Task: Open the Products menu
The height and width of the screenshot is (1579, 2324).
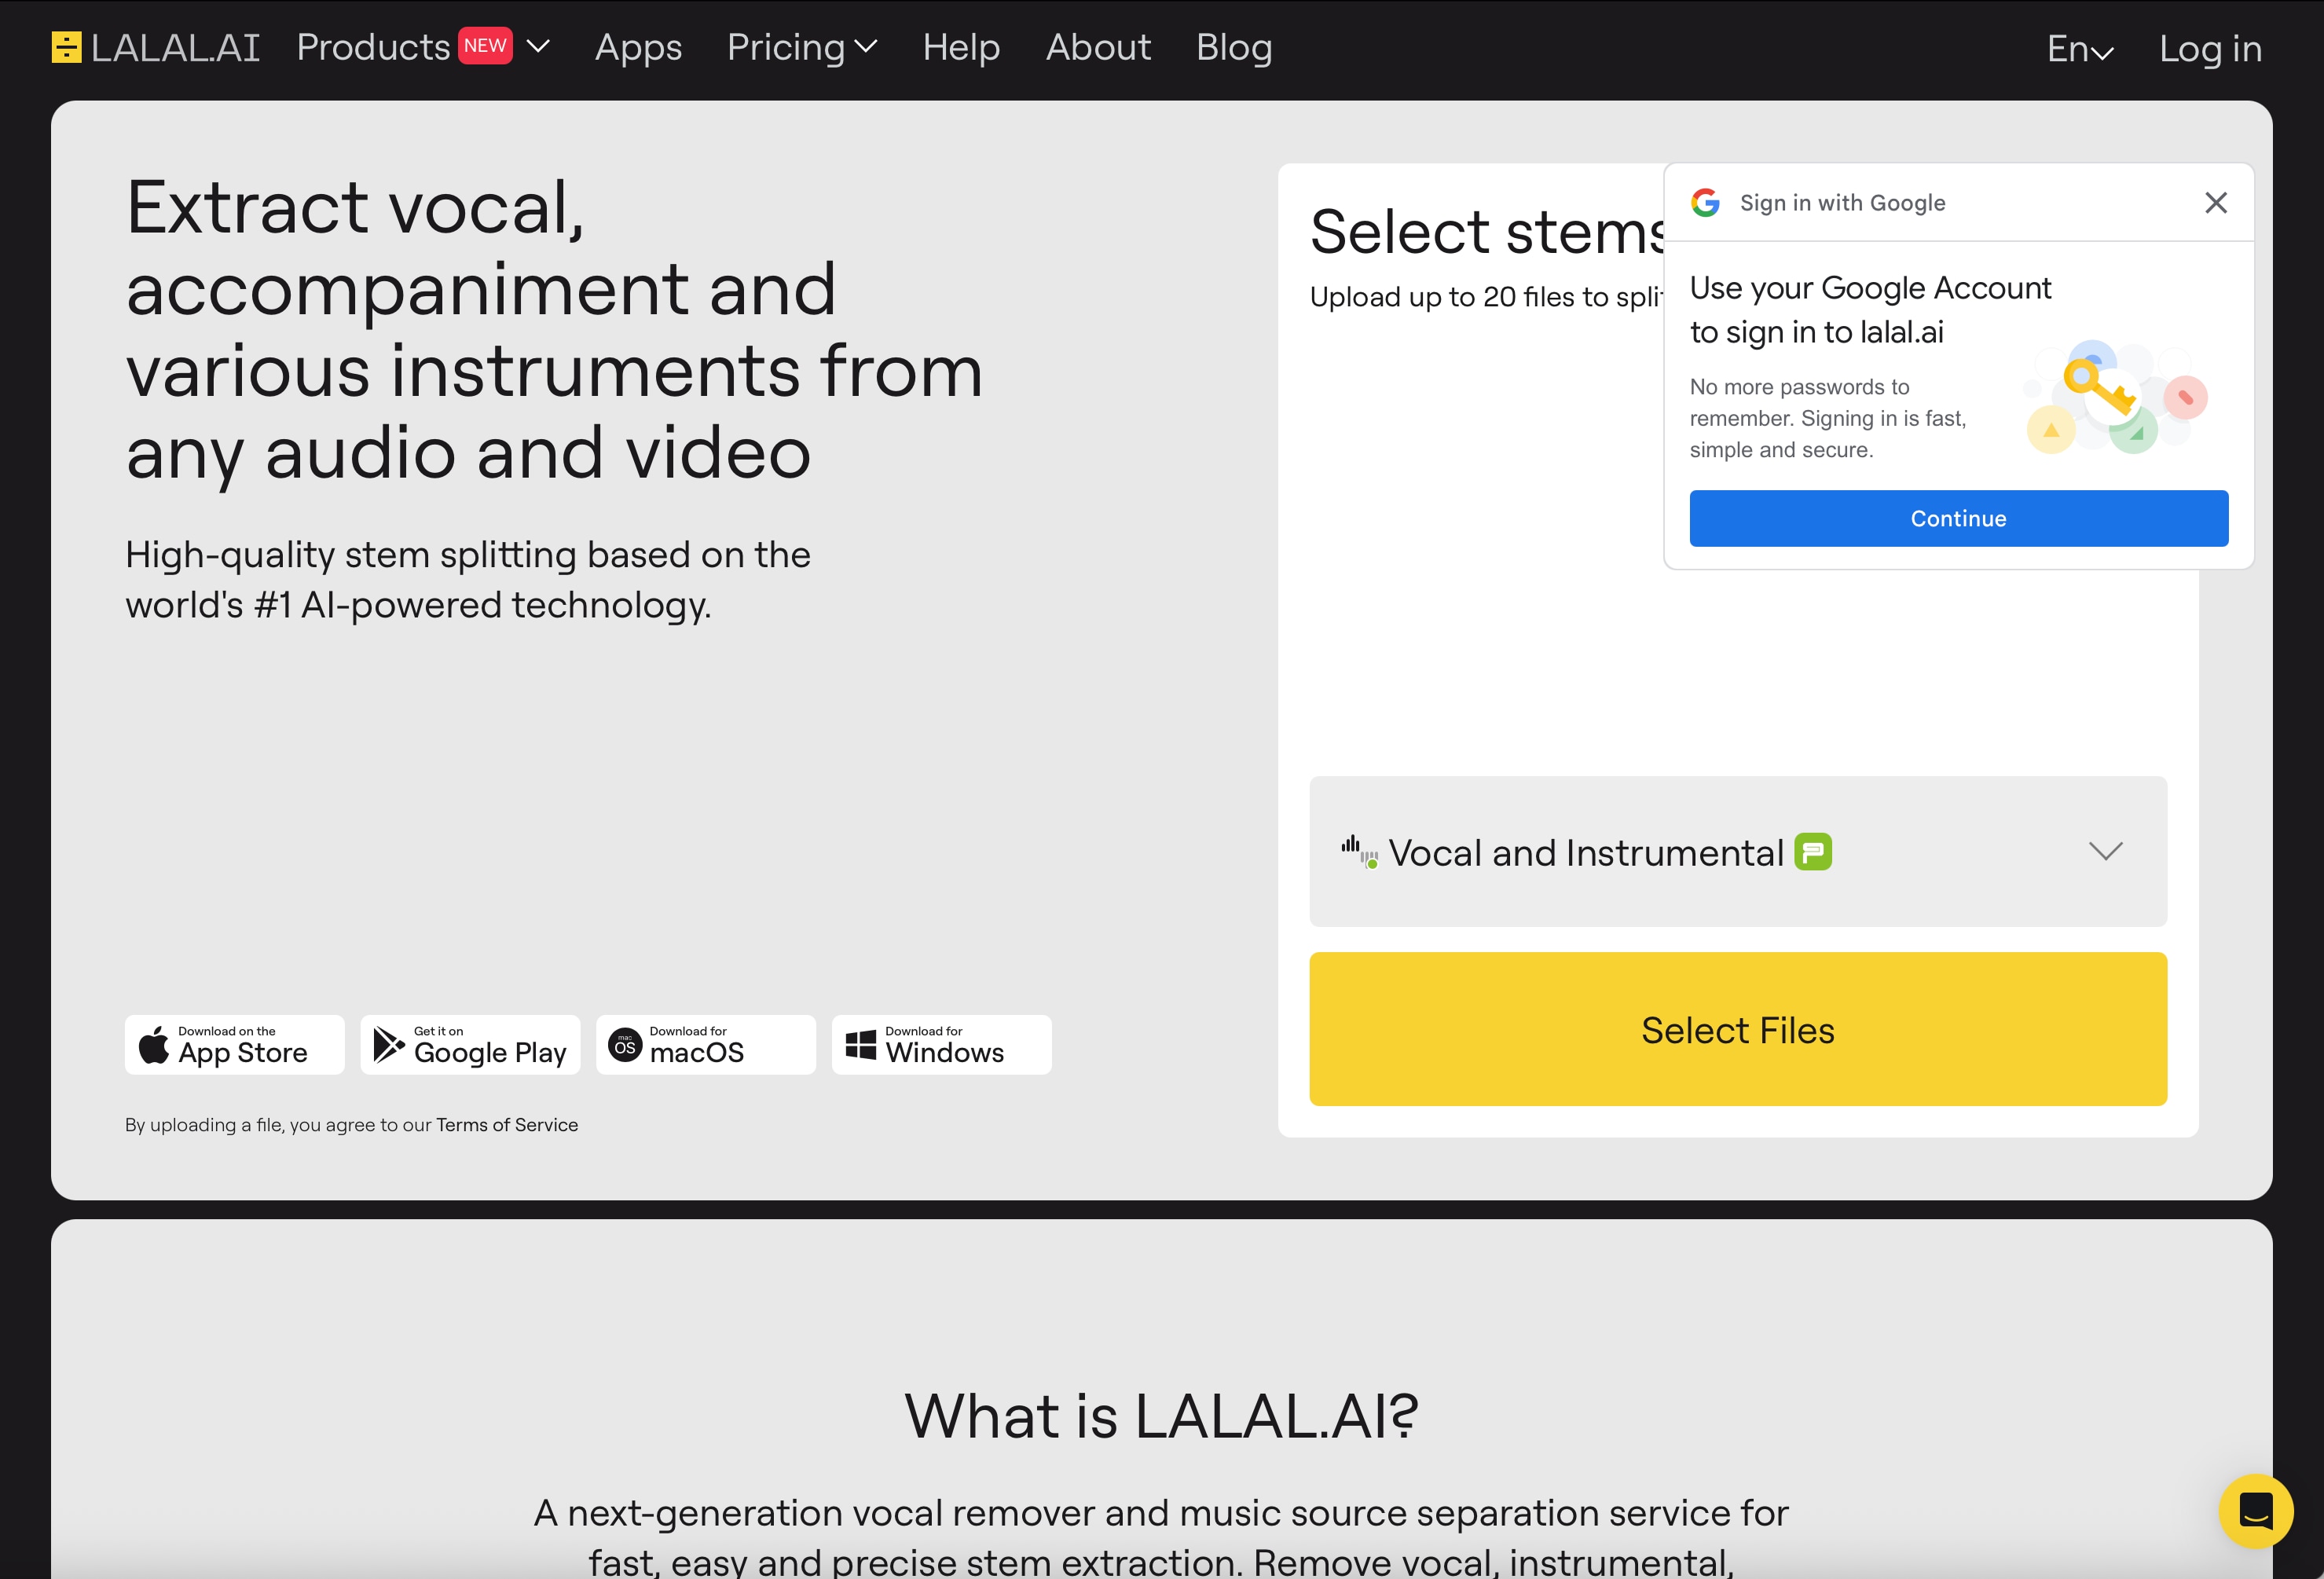Action: [x=373, y=47]
